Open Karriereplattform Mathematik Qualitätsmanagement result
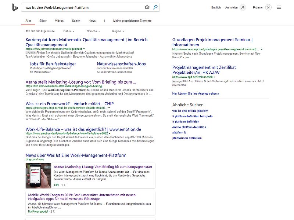Image resolution: width=294 pixels, height=220 pixels. tap(86, 42)
